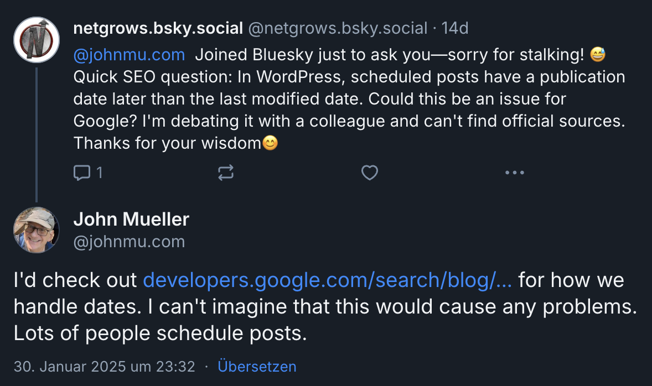The width and height of the screenshot is (652, 386).
Task: Click Übersetzen to translate the post
Action: [257, 367]
